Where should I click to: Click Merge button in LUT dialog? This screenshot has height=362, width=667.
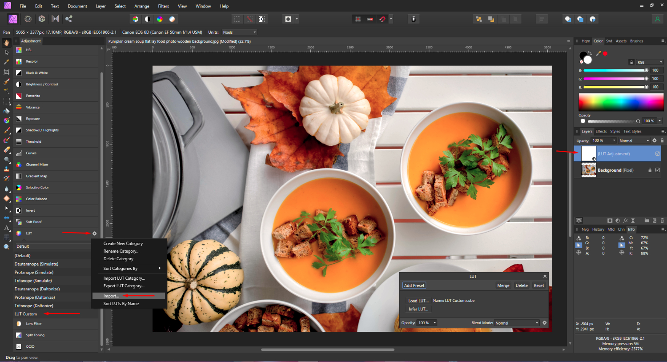click(x=503, y=286)
